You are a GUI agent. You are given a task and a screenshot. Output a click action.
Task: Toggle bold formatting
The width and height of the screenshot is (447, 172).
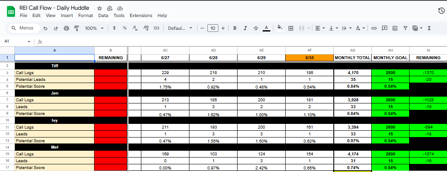coord(235,28)
